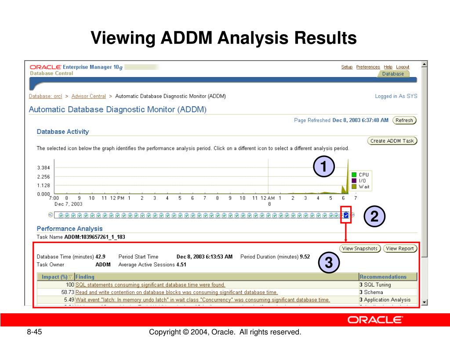The image size is (450, 337).
Task: Click the Task Owner value ADDM
Action: coord(103,265)
